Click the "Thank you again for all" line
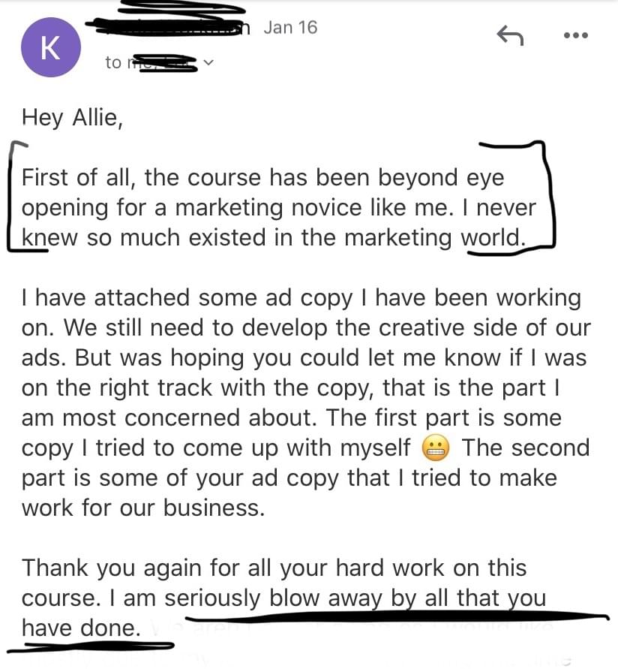 [274, 568]
